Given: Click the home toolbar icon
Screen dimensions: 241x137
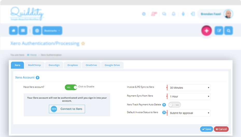Looking at the screenshot, I should point(13,31).
